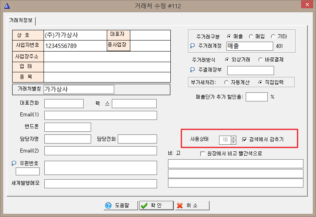This screenshot has height=217, width=316.
Task: Click the 대표전화 input field
Action: pyautogui.click(x=64, y=103)
